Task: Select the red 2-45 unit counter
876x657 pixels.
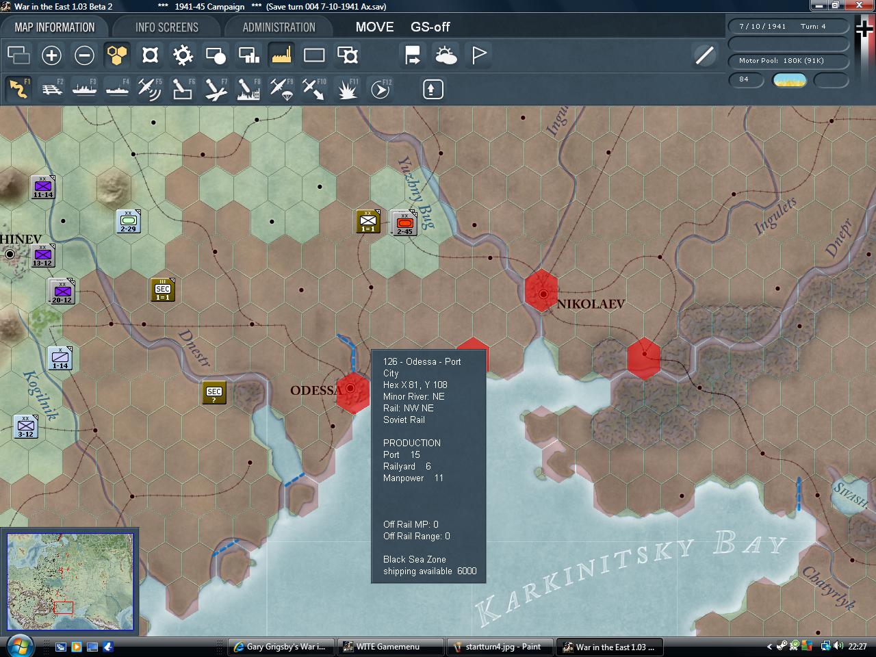Action: tap(404, 223)
